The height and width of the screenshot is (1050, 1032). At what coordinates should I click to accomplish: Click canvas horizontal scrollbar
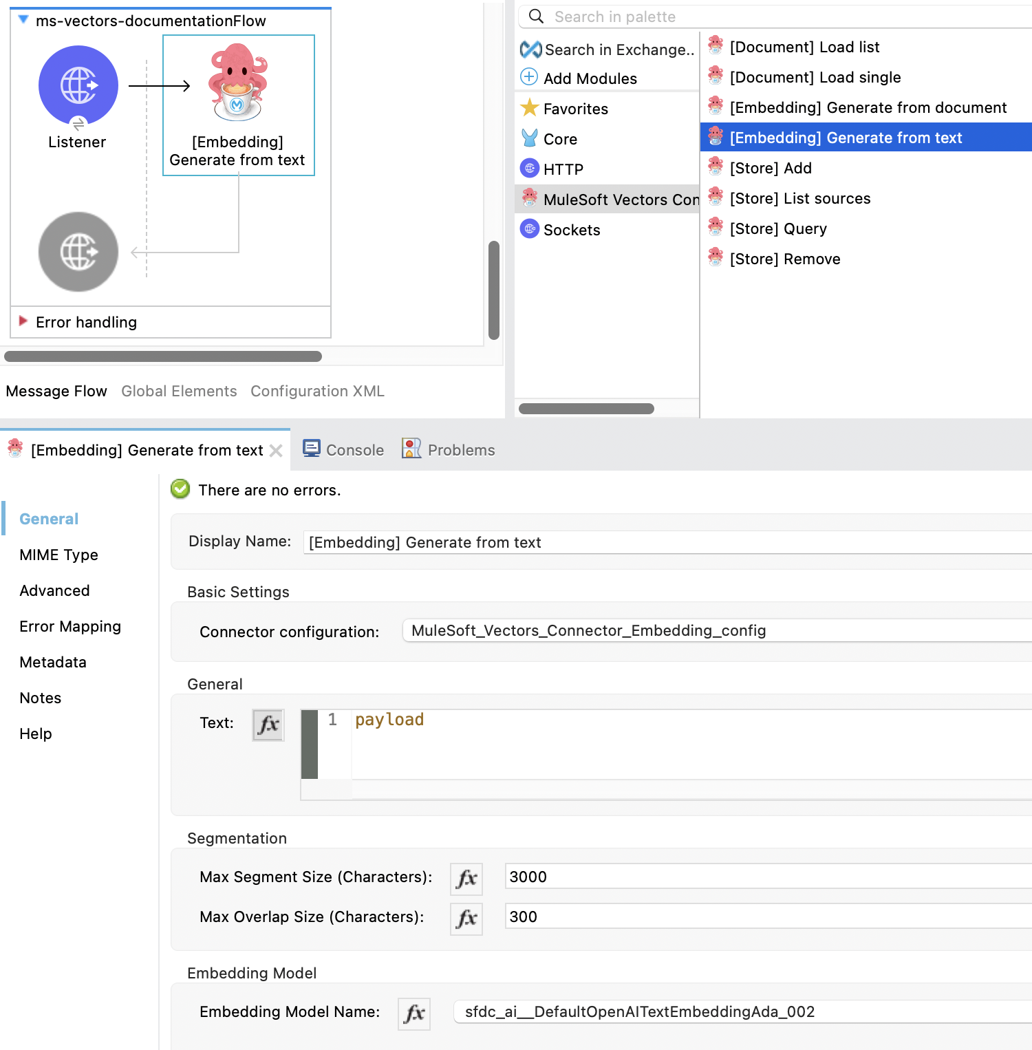pyautogui.click(x=163, y=356)
